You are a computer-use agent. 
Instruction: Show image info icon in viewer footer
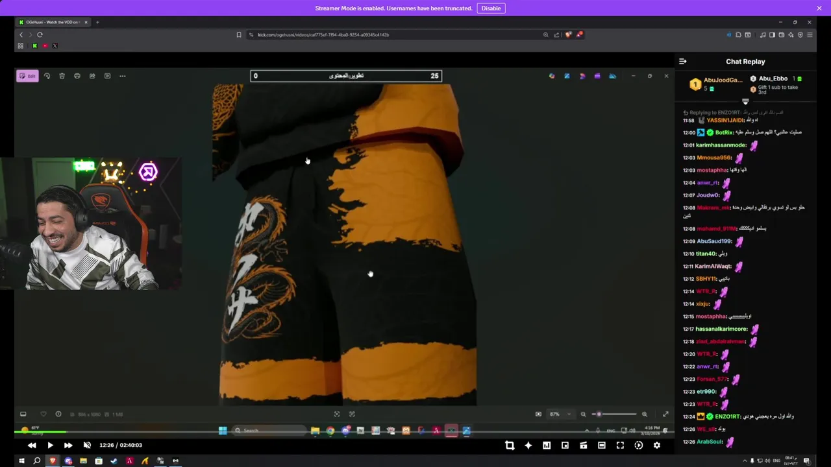click(58, 414)
